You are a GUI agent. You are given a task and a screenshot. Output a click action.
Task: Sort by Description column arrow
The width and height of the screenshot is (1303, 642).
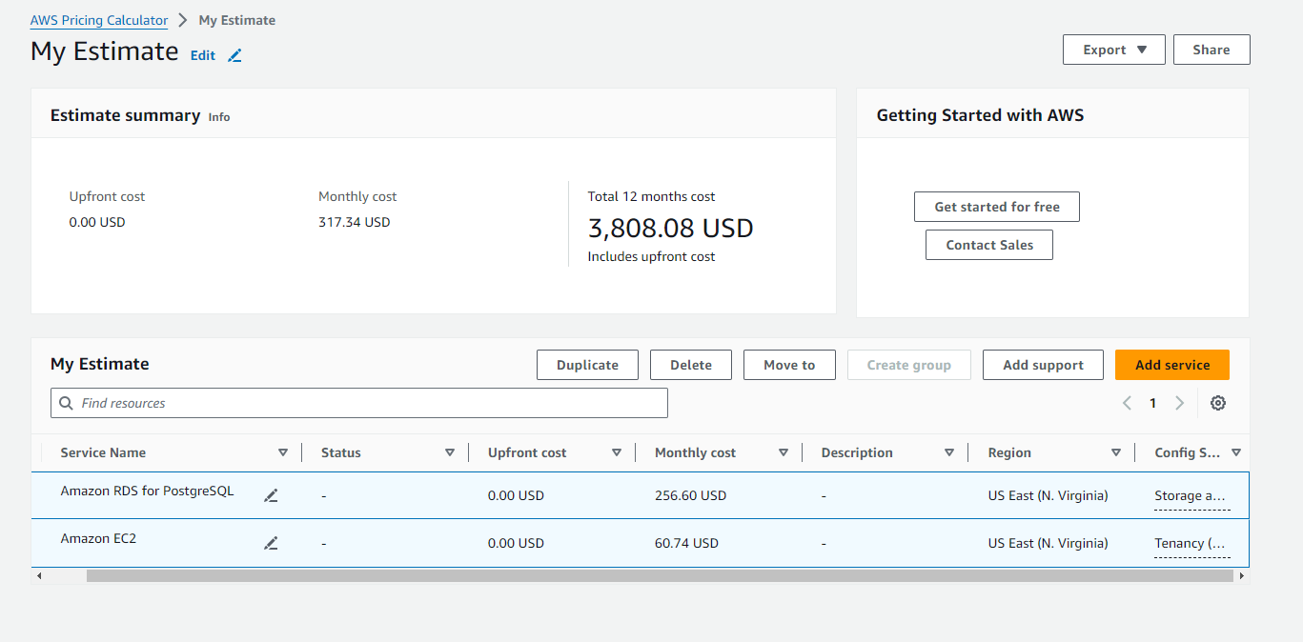tap(949, 452)
